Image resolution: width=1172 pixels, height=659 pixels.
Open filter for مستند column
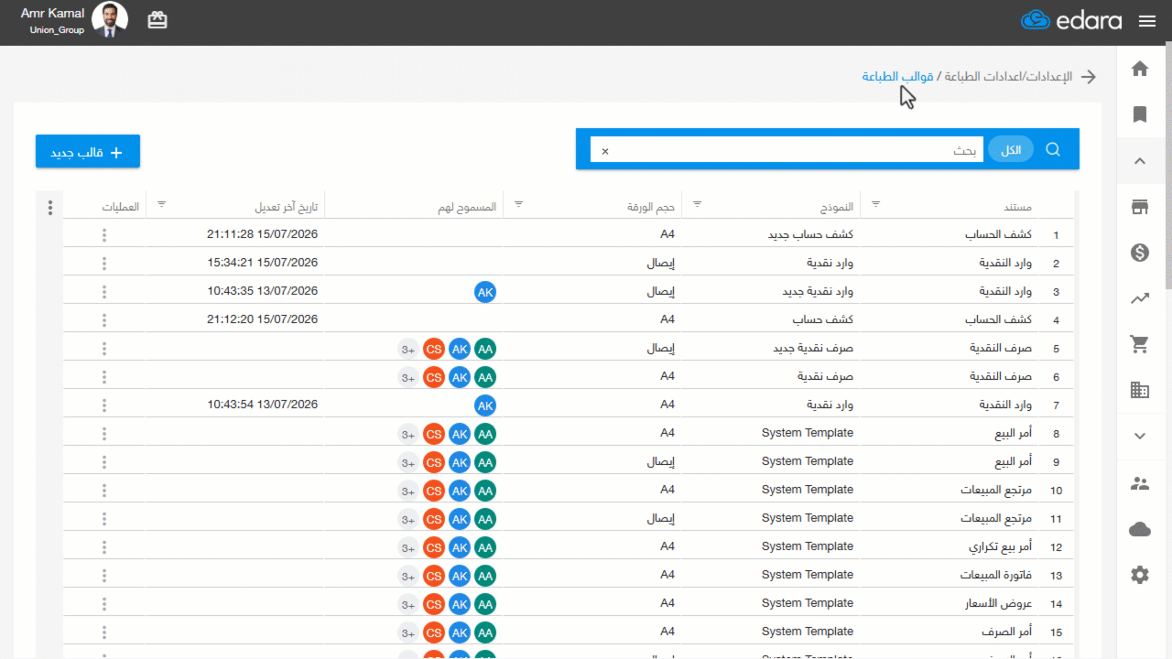click(875, 204)
